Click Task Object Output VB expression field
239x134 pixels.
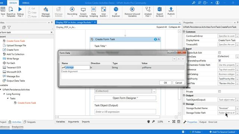(x=125, y=112)
